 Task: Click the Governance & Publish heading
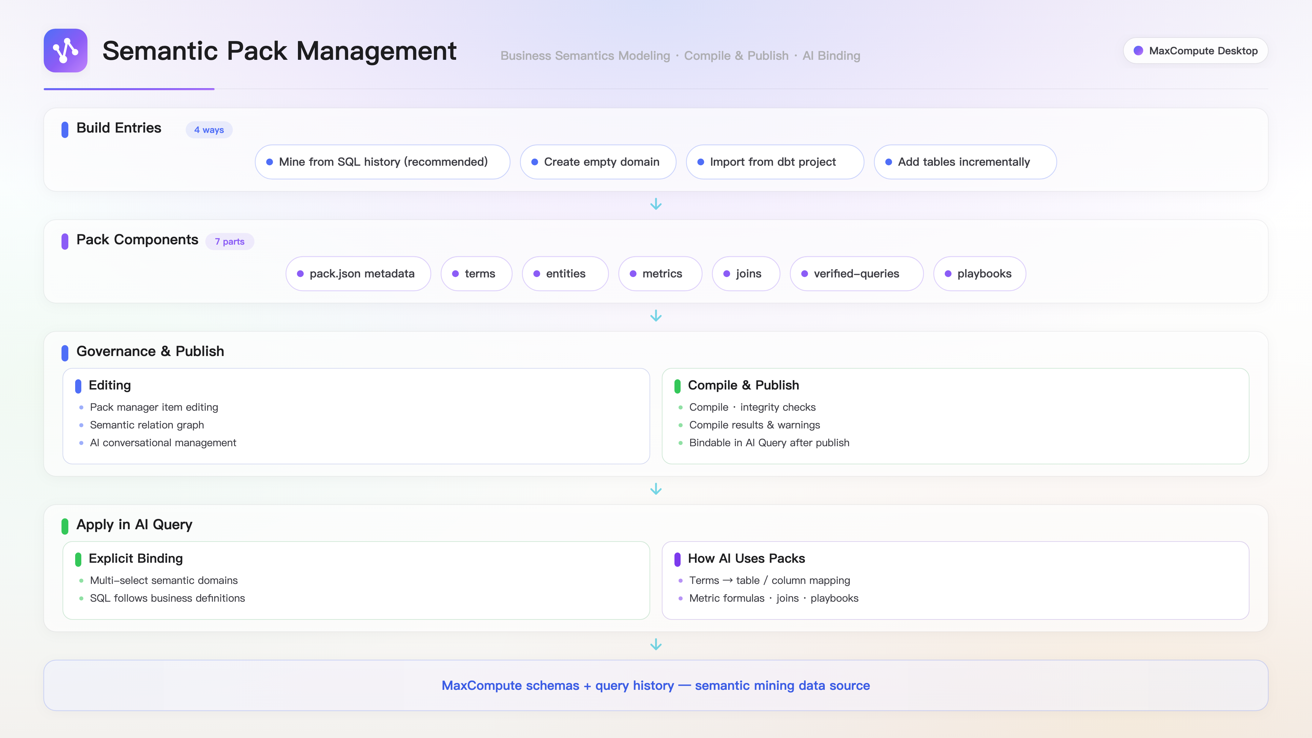[x=150, y=351]
